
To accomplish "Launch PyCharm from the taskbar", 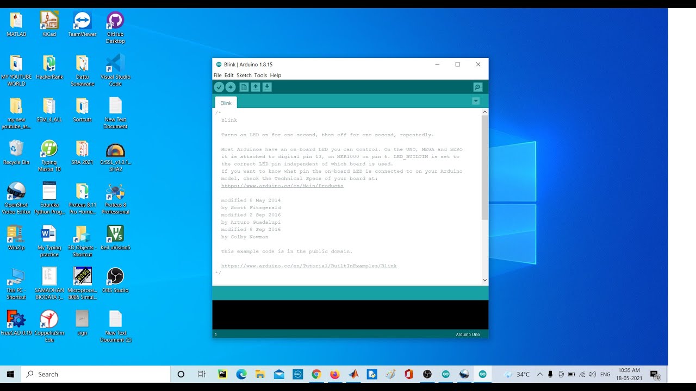I will (222, 374).
